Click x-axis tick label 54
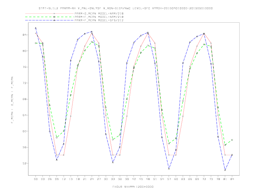Screen dimensions: 253x195 pyautogui.click(x=162, y=179)
